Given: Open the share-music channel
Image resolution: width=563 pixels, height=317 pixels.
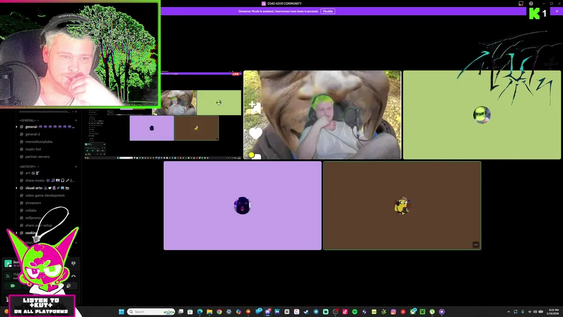Looking at the screenshot, I should point(47,181).
